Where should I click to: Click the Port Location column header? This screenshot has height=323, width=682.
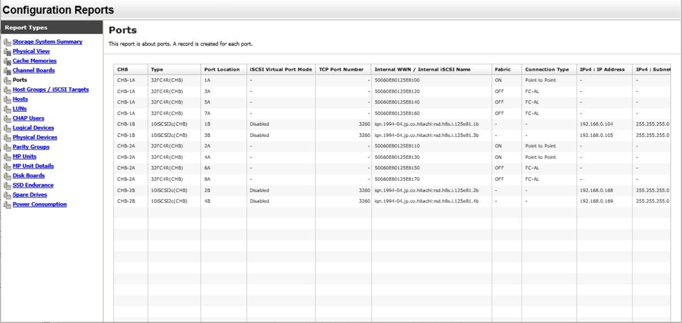pos(222,69)
